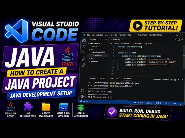Viewport: 185px width, 138px height.
Task: Switch to the Output panel tab
Action: click(x=102, y=78)
